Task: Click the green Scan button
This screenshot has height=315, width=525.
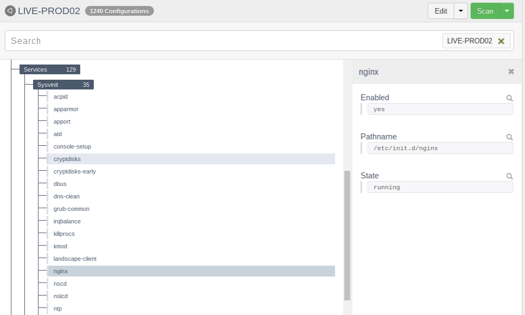Action: pyautogui.click(x=485, y=11)
